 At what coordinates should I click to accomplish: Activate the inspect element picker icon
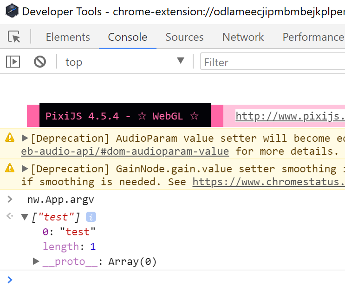[14, 37]
